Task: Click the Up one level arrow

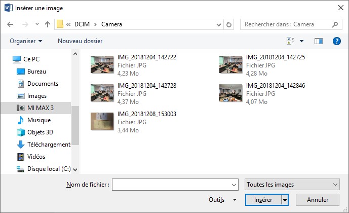Action: coord(47,24)
